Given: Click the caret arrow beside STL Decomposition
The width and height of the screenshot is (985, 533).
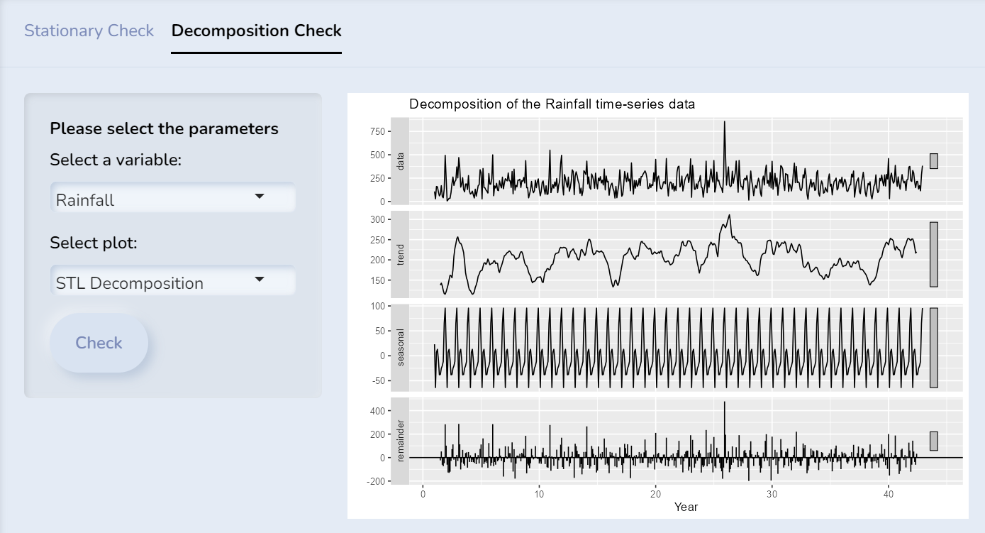Looking at the screenshot, I should click(260, 280).
